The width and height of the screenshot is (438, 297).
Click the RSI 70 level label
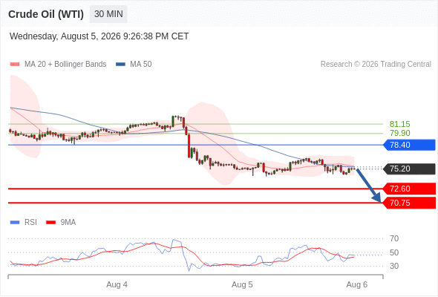[394, 238]
